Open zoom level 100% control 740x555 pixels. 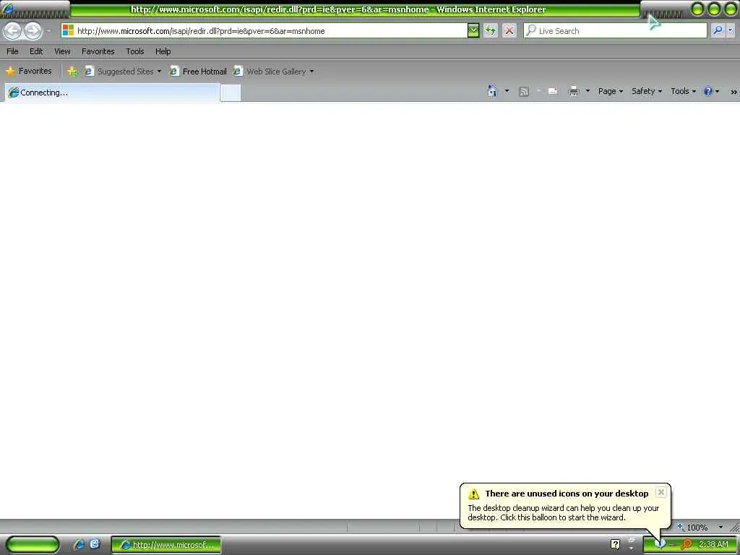point(693,527)
